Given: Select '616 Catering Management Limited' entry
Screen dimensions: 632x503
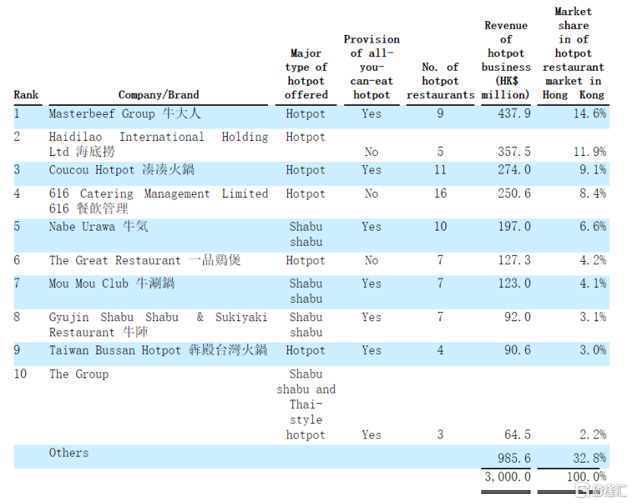Looking at the screenshot, I should pyautogui.click(x=158, y=201).
